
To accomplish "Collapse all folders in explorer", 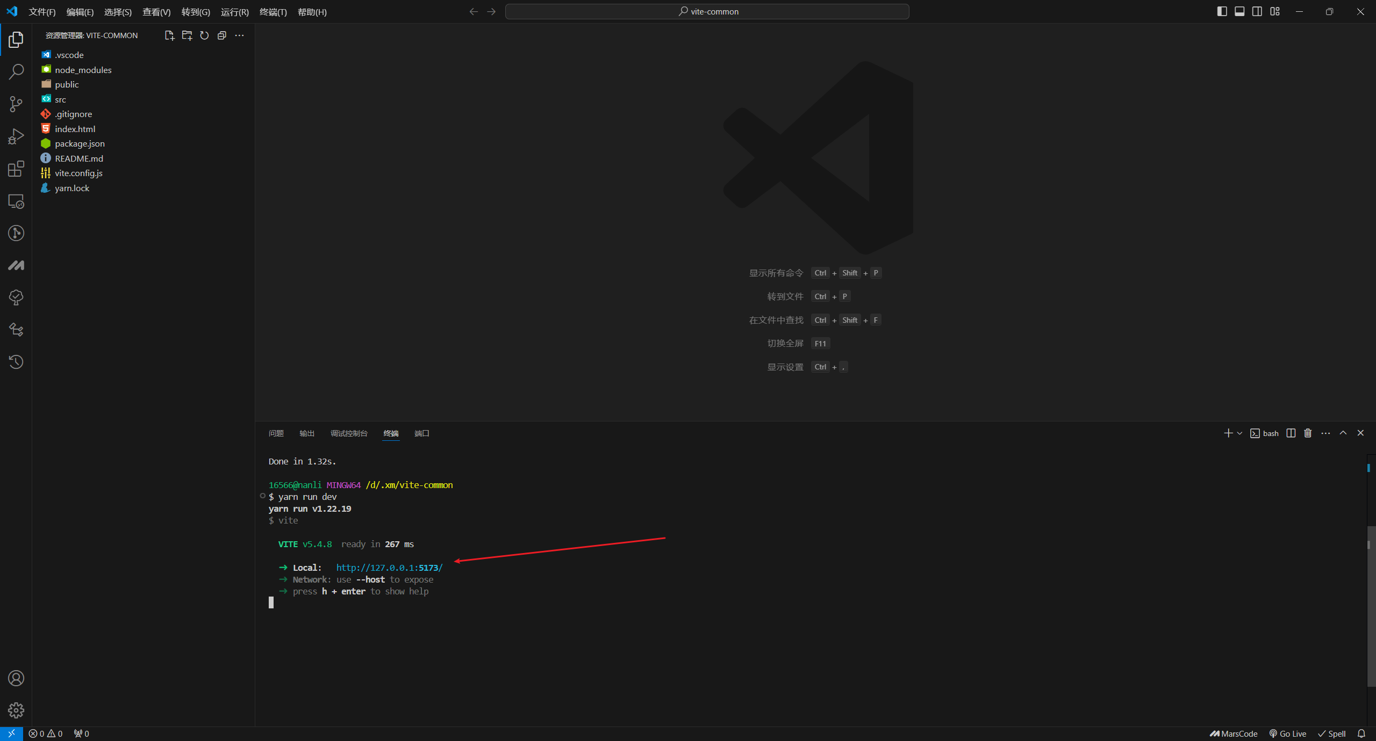I will pyautogui.click(x=221, y=35).
